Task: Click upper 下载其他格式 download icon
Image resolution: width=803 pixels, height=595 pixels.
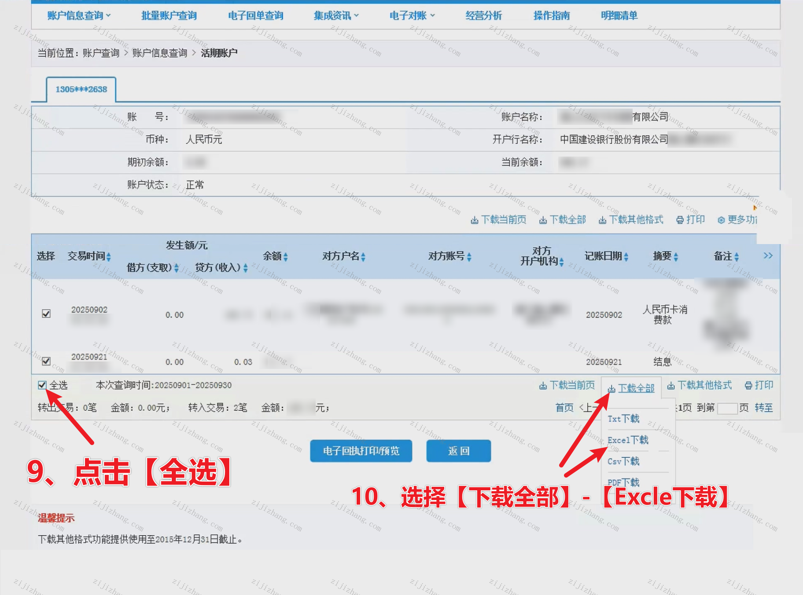Action: [602, 220]
